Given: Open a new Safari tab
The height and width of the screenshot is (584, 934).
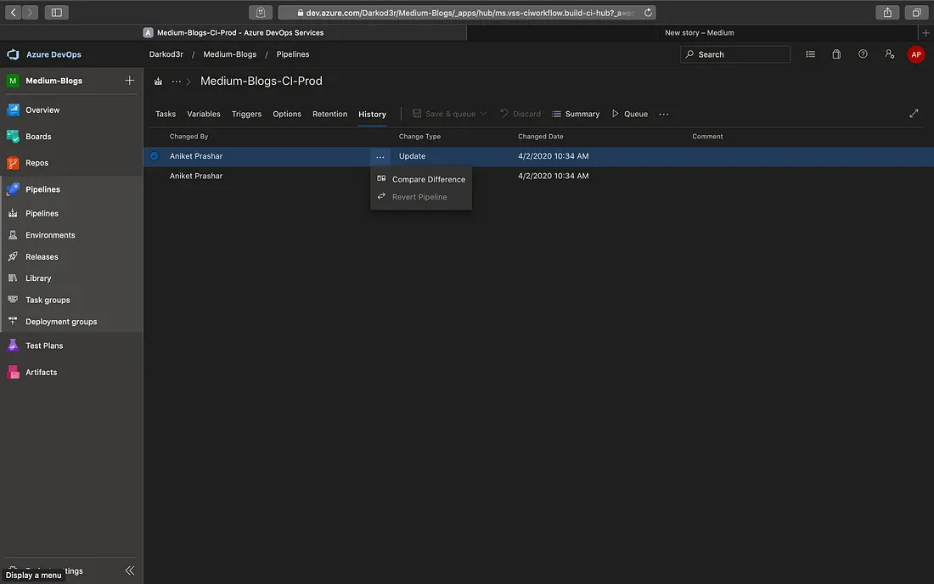Looking at the screenshot, I should click(x=926, y=33).
